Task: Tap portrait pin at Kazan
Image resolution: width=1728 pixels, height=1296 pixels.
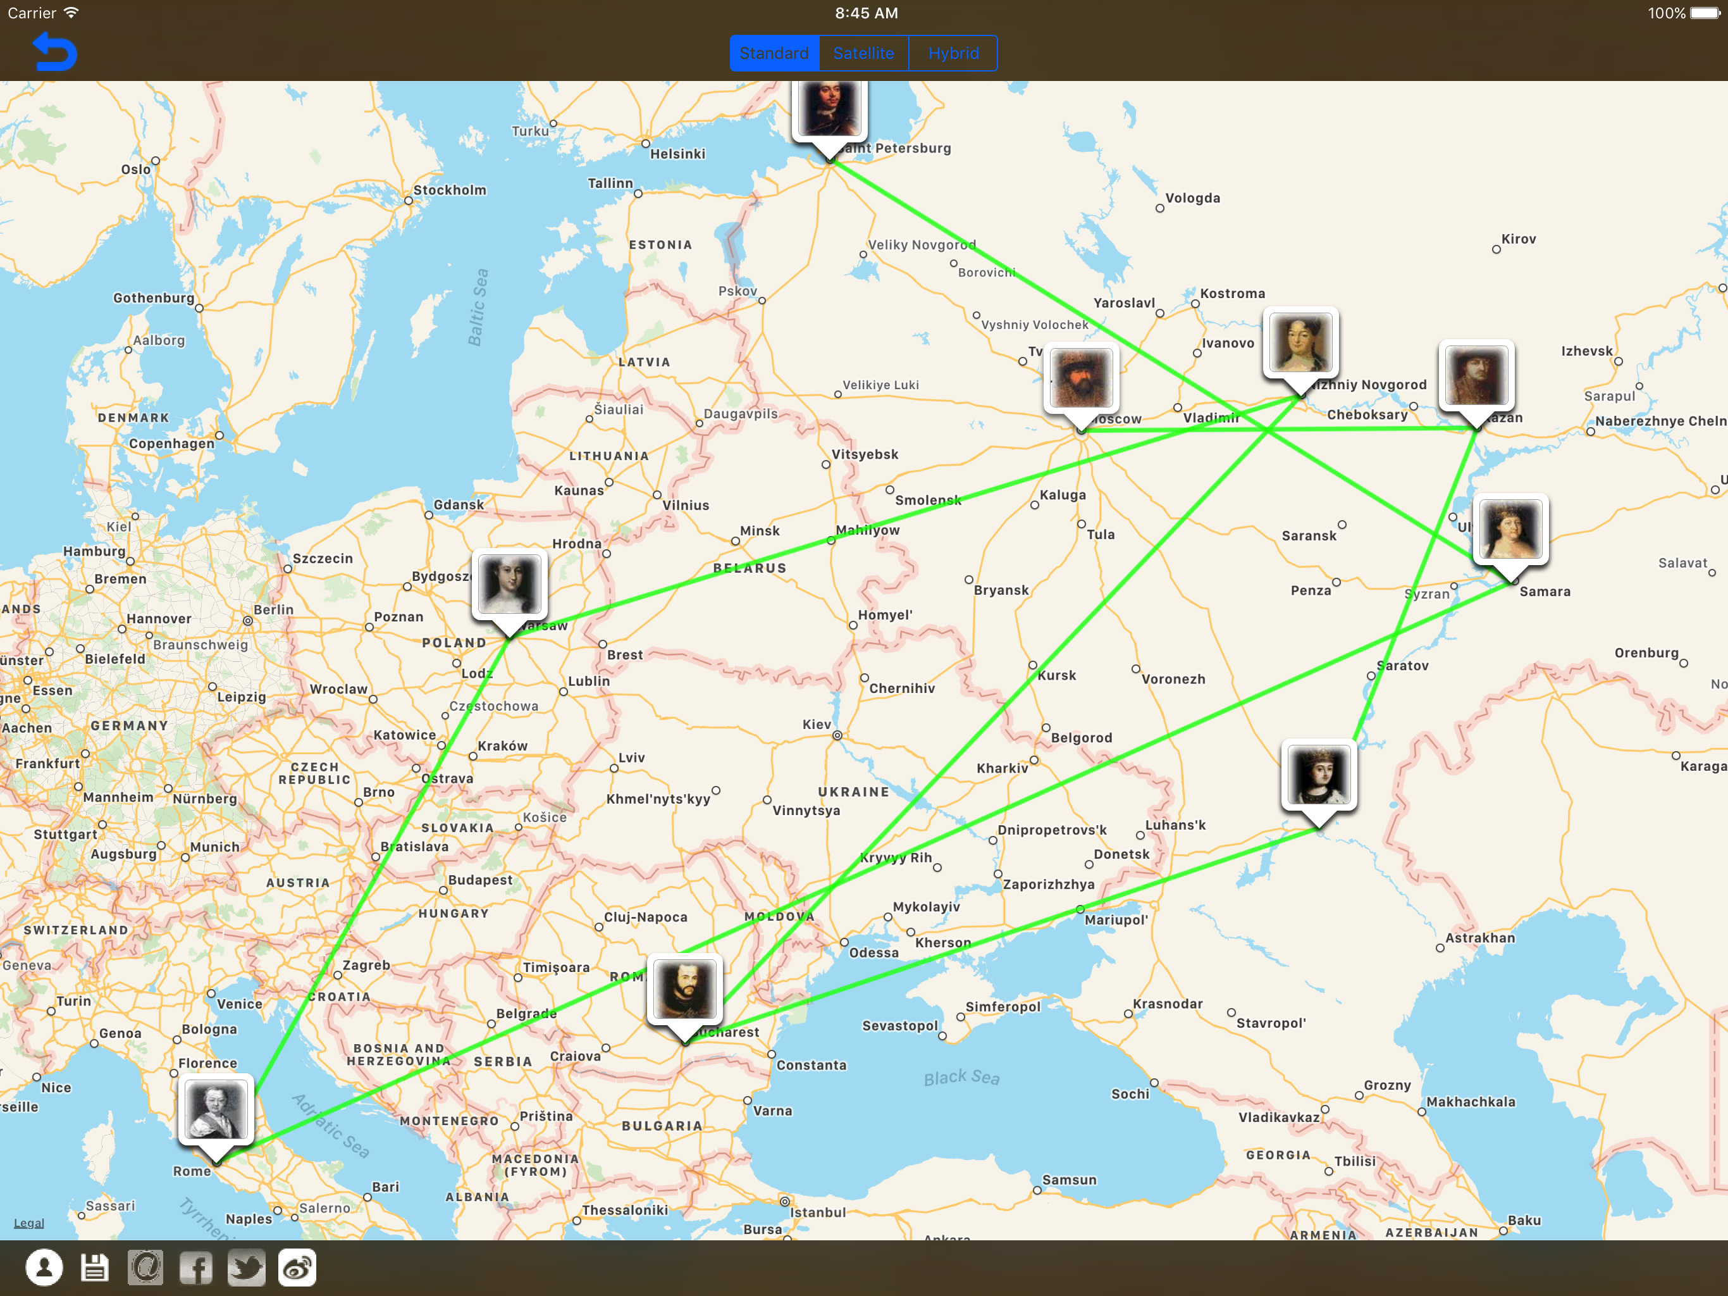Action: (1476, 383)
